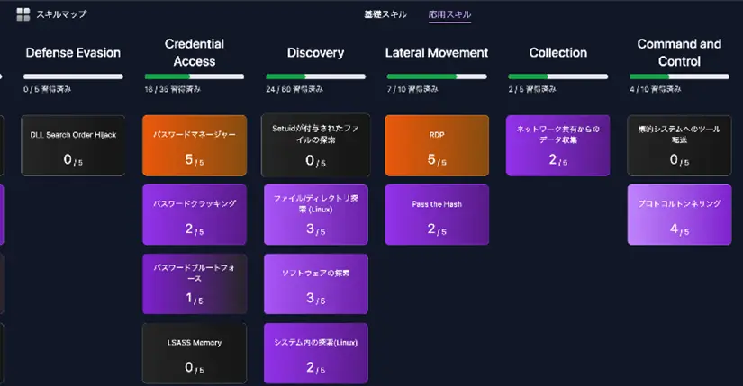Select the 応用スキル tab
743x386 pixels.
(x=449, y=14)
